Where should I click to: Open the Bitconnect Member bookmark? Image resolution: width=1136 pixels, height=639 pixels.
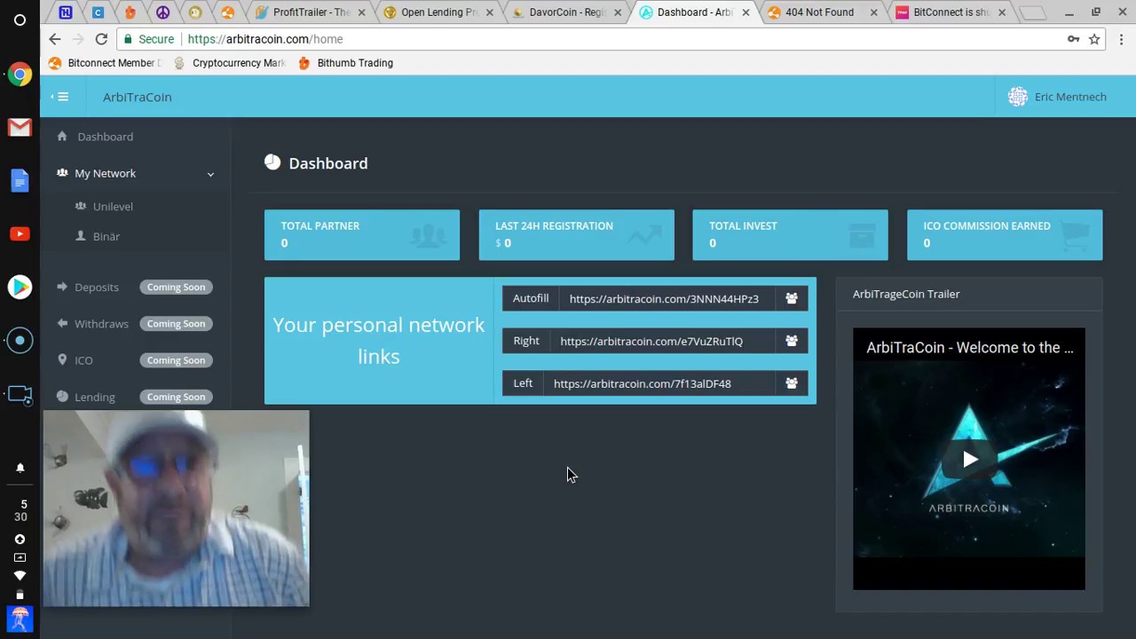point(105,63)
